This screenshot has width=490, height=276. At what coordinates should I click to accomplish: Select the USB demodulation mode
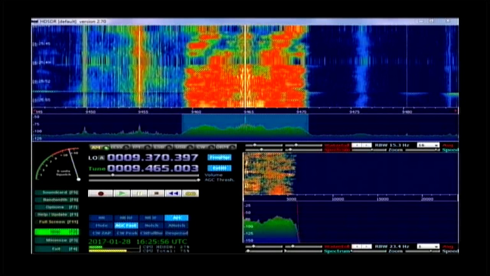point(183,147)
